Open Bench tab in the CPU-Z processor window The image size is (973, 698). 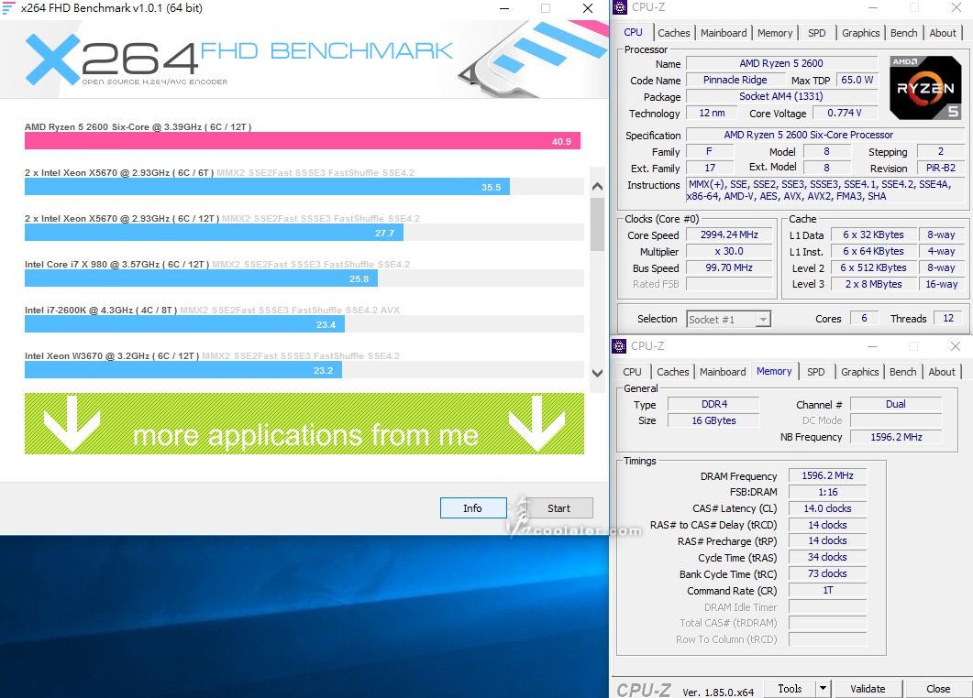tap(903, 33)
